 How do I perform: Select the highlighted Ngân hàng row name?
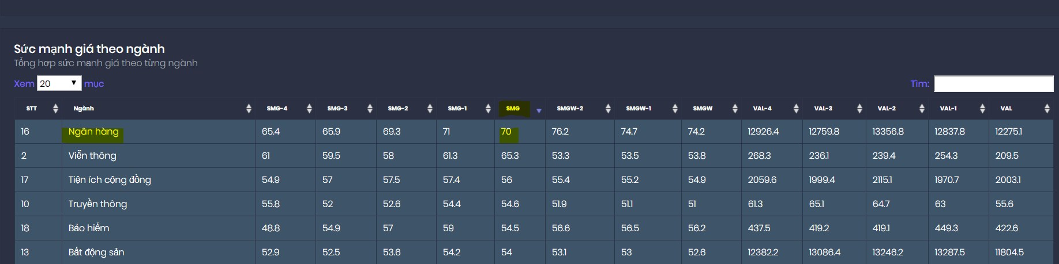coord(93,132)
